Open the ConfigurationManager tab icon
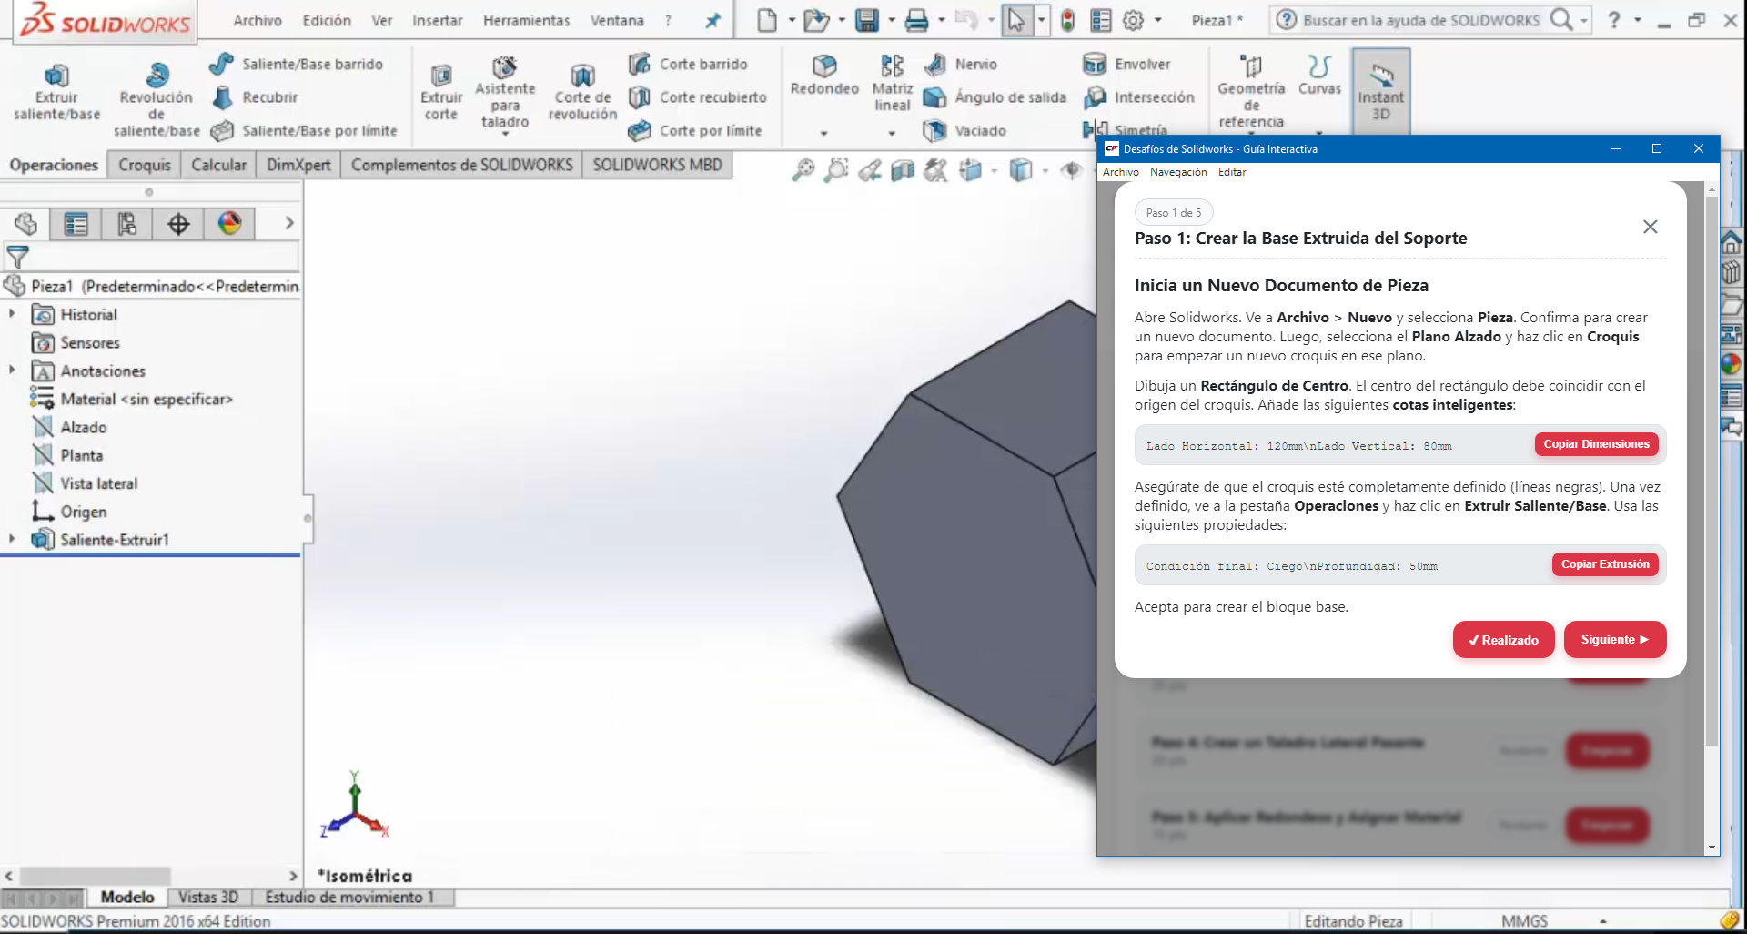The height and width of the screenshot is (934, 1747). [127, 224]
